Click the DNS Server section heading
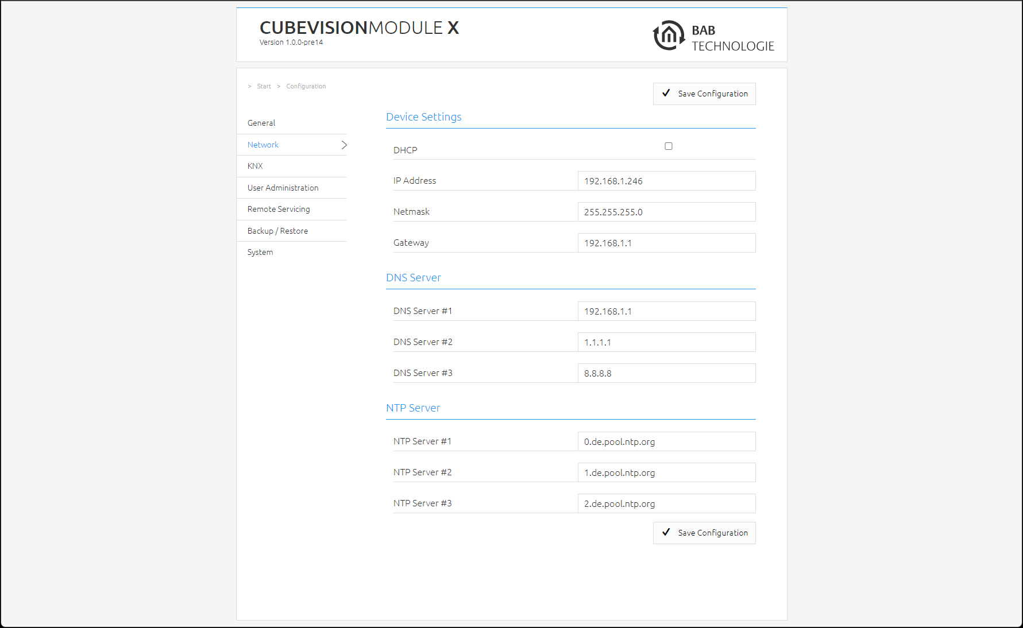Viewport: 1023px width, 628px height. coord(414,277)
